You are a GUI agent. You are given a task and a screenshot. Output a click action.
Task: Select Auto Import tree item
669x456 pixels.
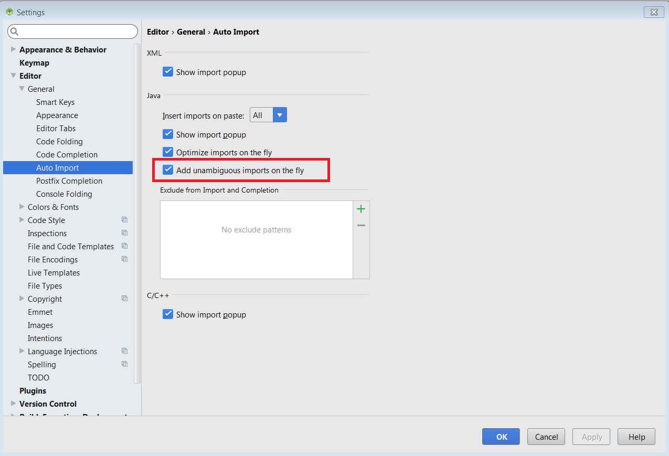pyautogui.click(x=68, y=167)
